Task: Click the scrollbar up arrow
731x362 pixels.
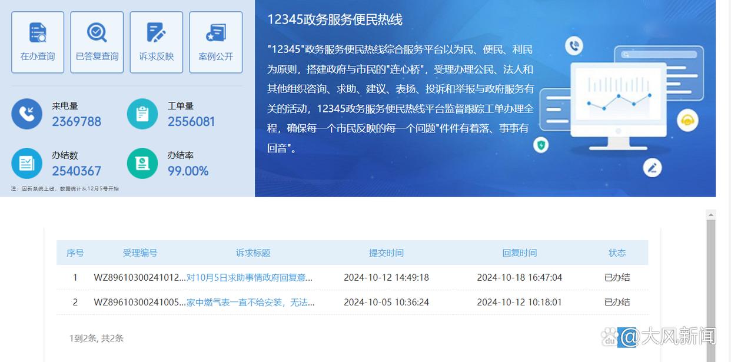Action: coord(711,215)
